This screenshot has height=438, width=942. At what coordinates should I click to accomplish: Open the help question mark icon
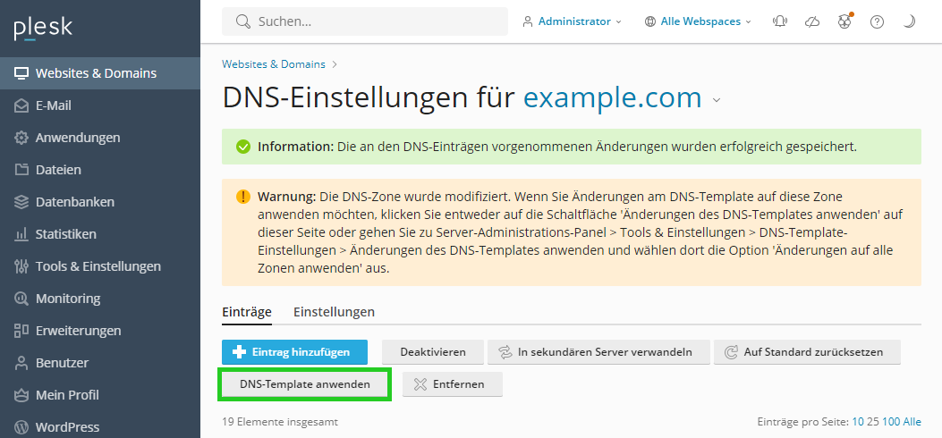[x=877, y=21]
